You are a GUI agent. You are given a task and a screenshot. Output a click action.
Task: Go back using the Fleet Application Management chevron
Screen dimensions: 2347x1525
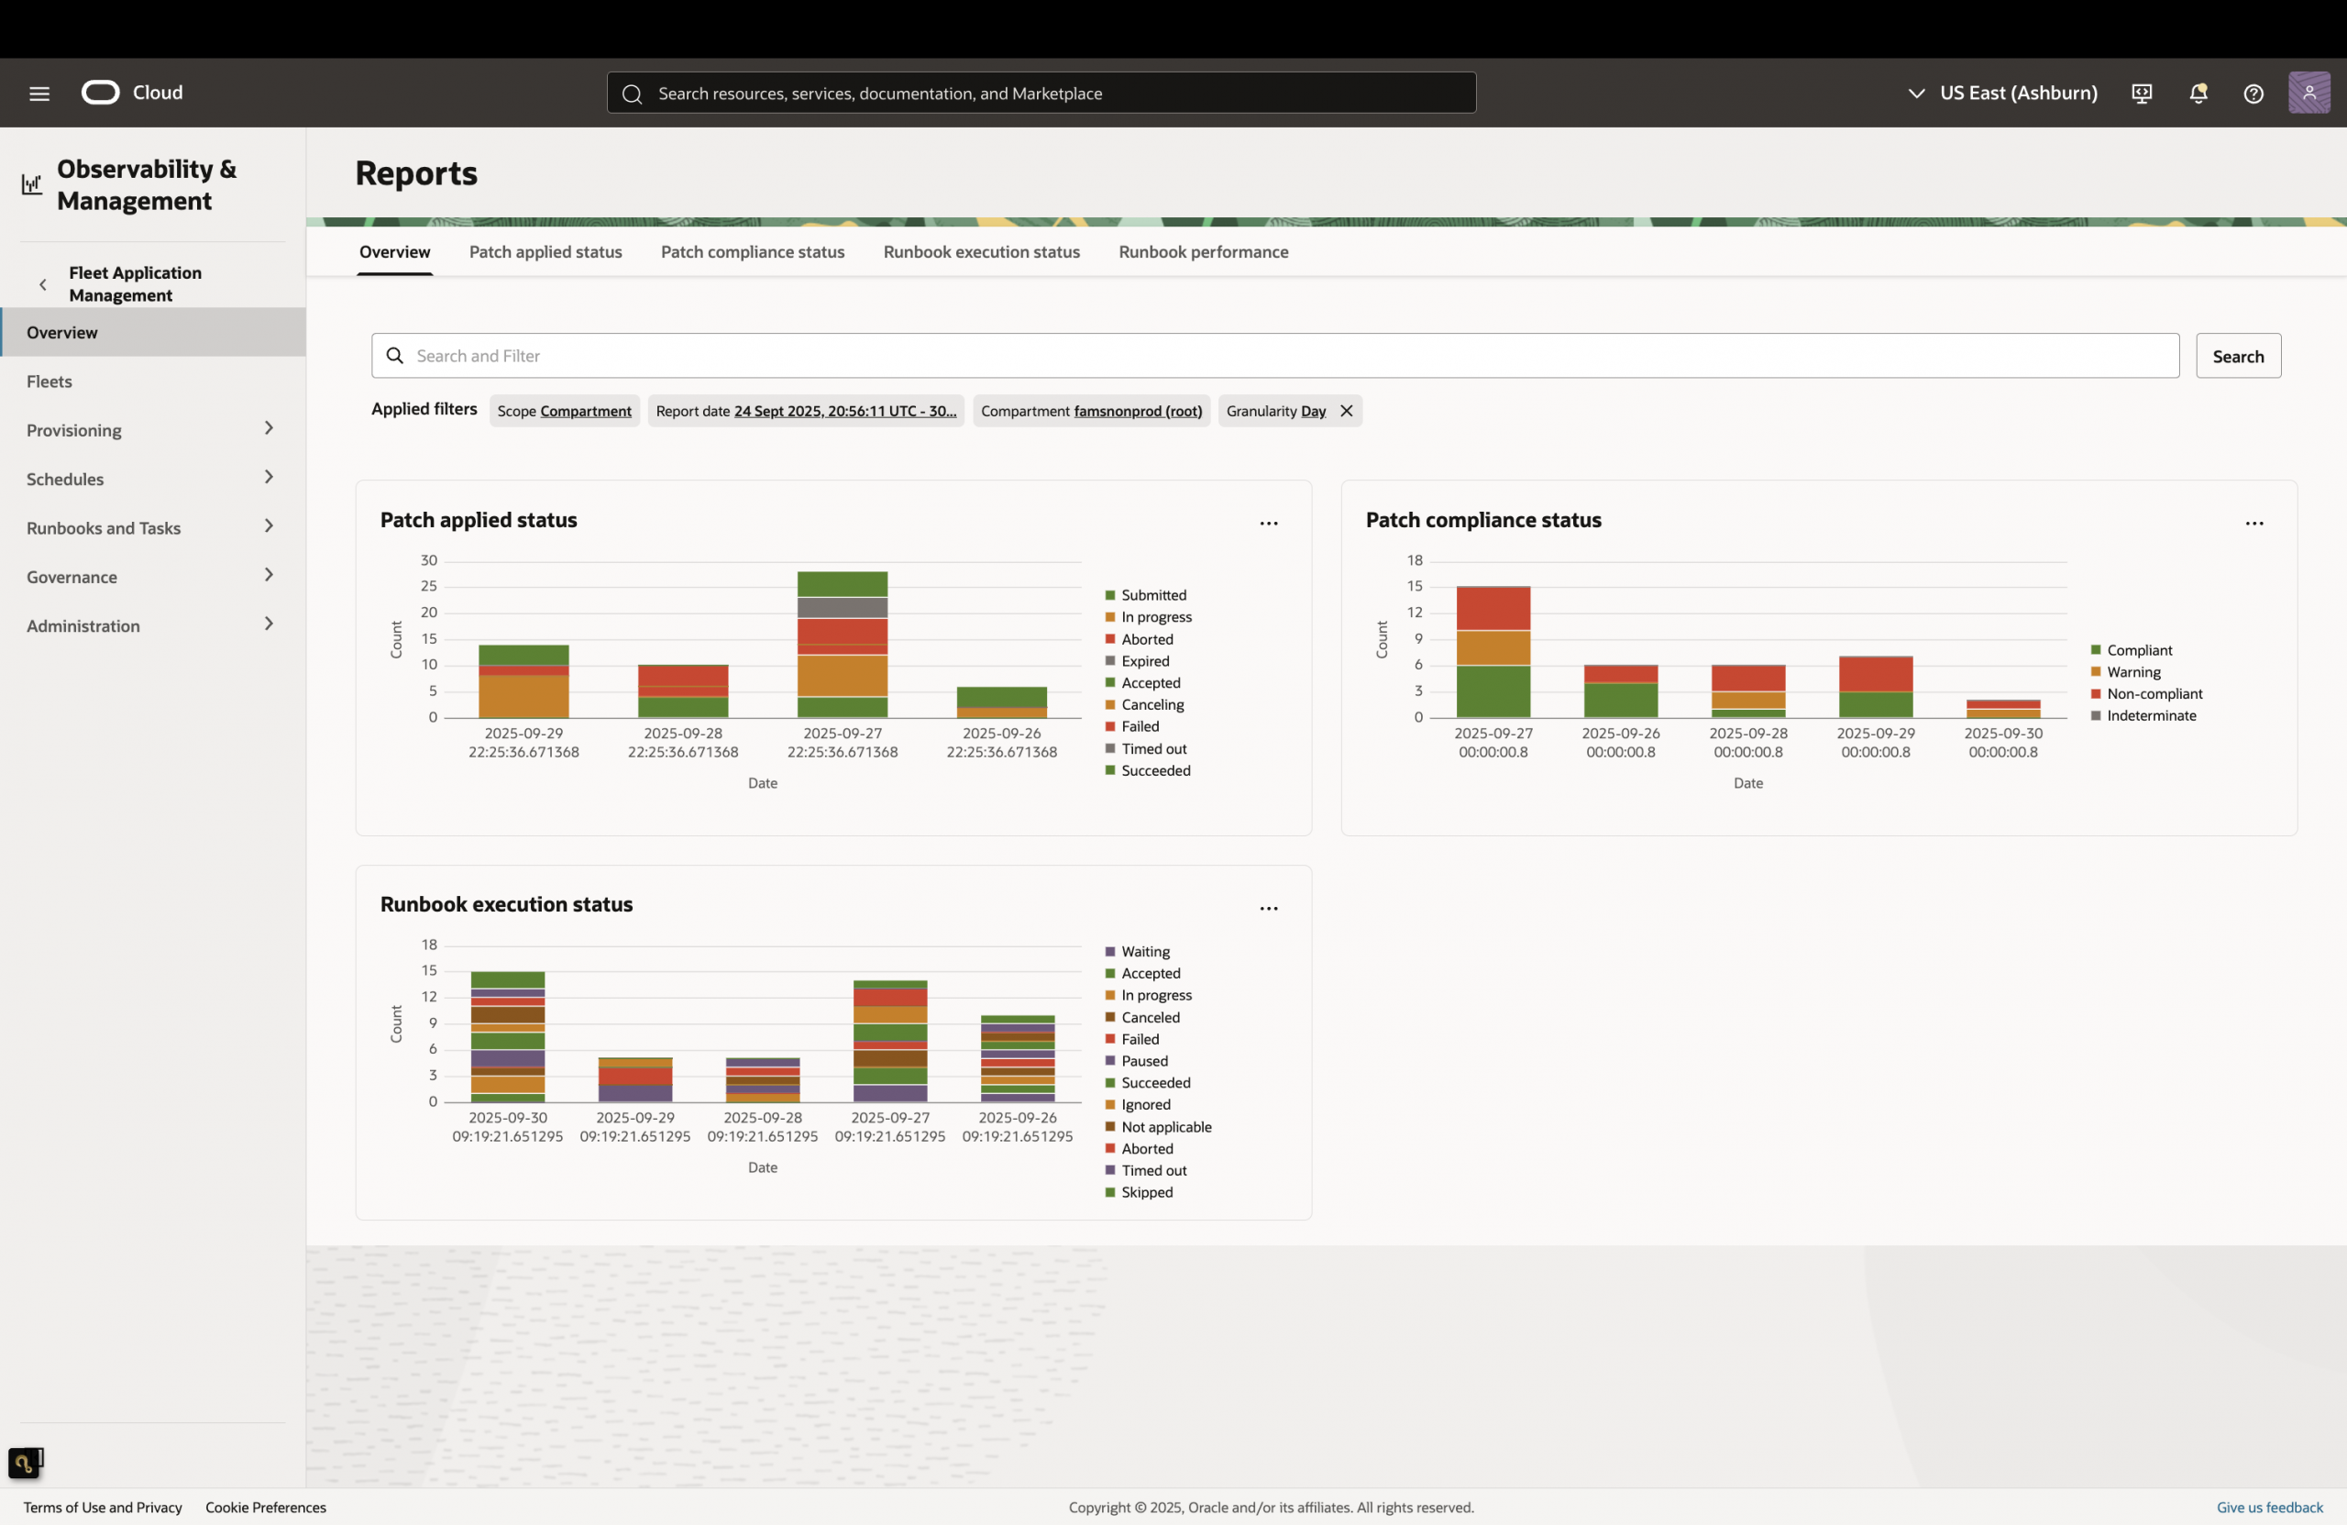[42, 283]
